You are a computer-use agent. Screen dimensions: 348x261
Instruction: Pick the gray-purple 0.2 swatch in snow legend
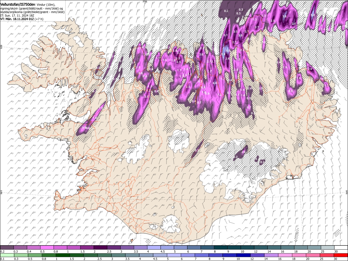[x=7, y=247]
